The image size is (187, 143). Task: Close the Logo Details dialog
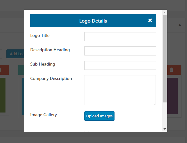point(150,20)
